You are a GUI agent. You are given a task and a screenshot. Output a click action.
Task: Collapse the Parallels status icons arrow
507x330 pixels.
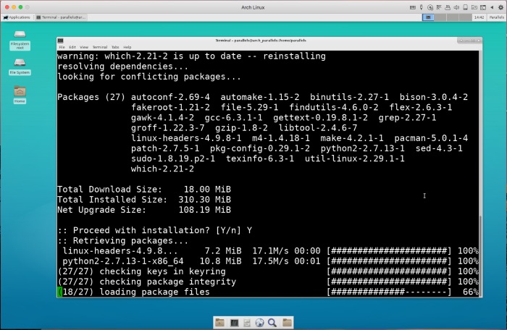492,7
